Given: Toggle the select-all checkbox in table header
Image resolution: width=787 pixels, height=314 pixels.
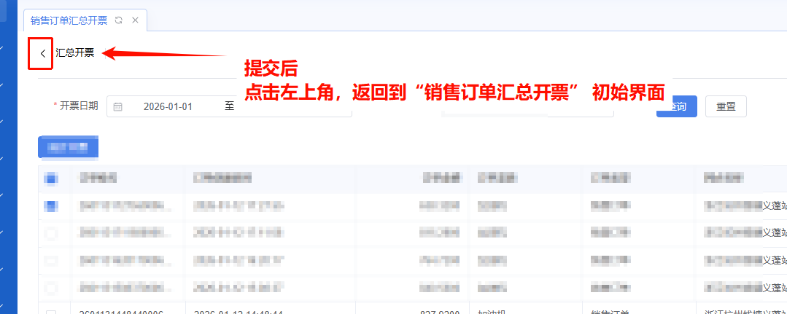Looking at the screenshot, I should pyautogui.click(x=51, y=178).
